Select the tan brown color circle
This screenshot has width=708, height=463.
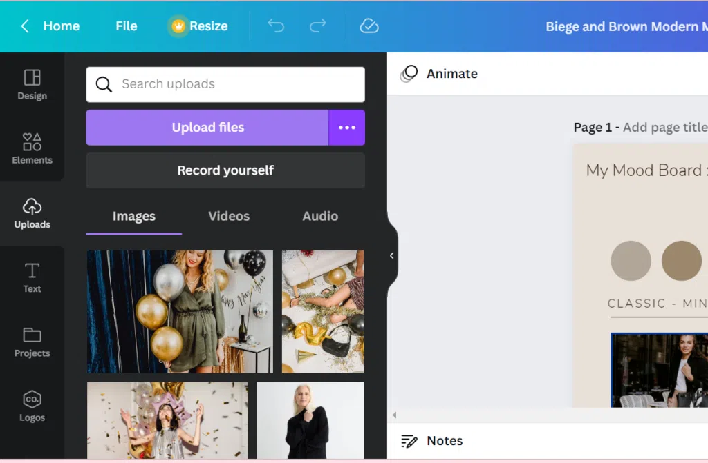pyautogui.click(x=681, y=261)
